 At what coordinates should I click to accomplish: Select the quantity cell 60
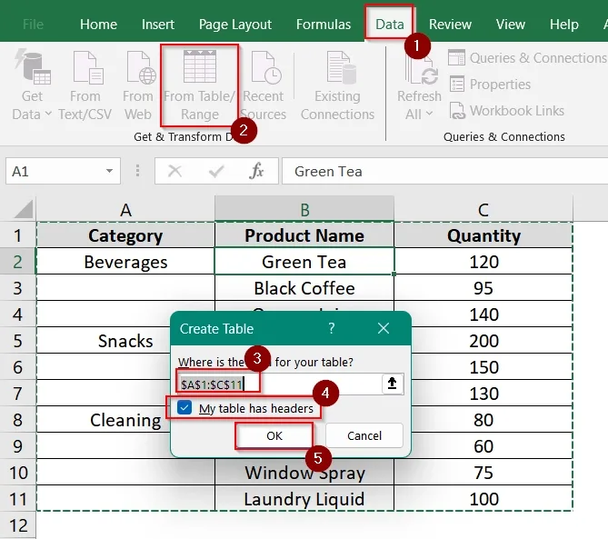[x=483, y=446]
